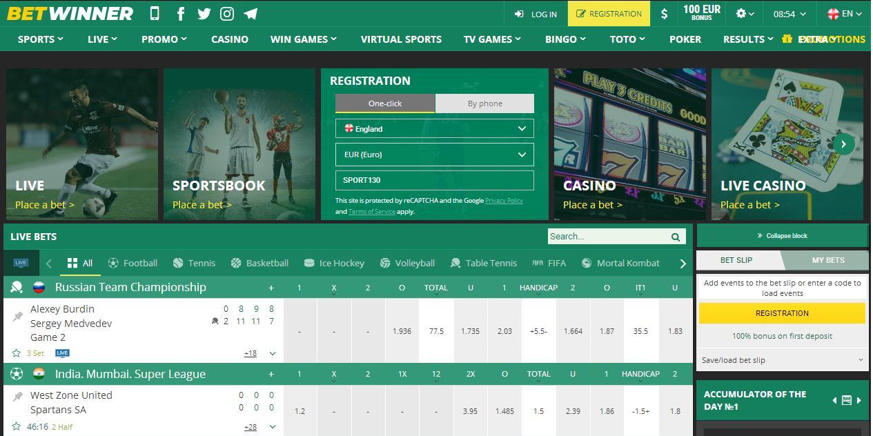This screenshot has height=436, width=873.
Task: Click the India Mumbai Super League football icon
Action: click(x=17, y=374)
